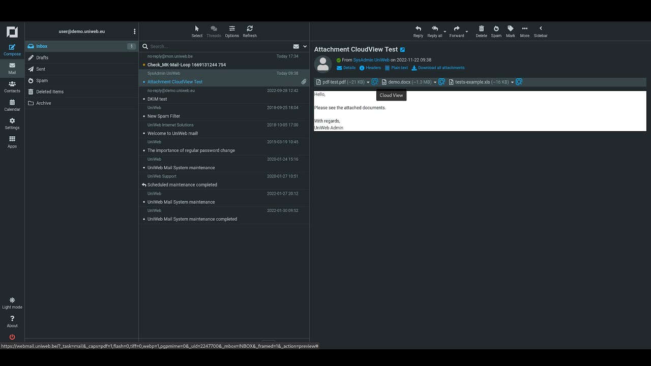Refresh the message list

(x=250, y=32)
